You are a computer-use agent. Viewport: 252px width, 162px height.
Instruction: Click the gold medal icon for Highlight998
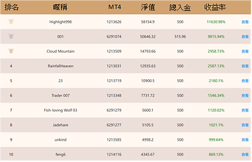pos(11,22)
